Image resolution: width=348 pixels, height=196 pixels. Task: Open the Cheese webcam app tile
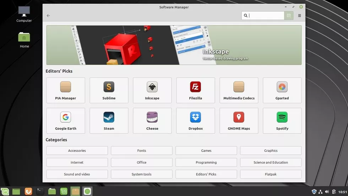point(152,121)
